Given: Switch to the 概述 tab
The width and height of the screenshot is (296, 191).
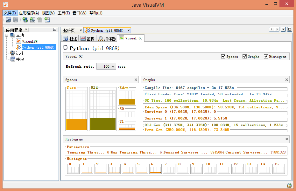Looking at the screenshot, I should (70, 38).
